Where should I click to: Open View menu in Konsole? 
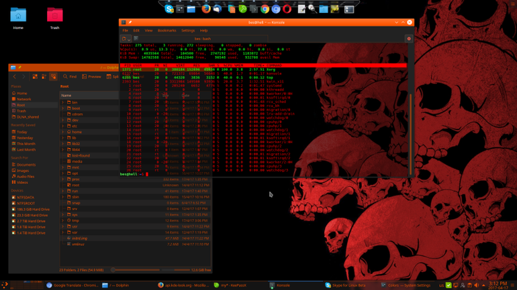(x=148, y=31)
